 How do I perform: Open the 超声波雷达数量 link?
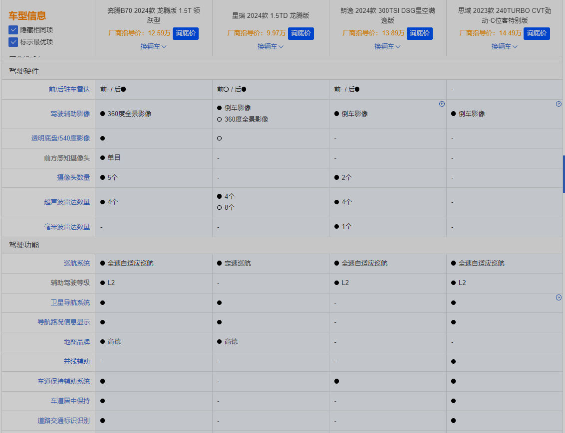click(x=67, y=202)
